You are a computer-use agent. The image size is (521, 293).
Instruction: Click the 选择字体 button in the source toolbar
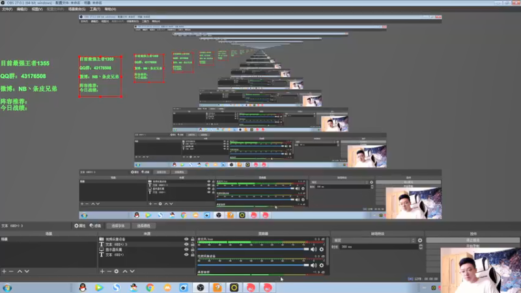[118, 226]
